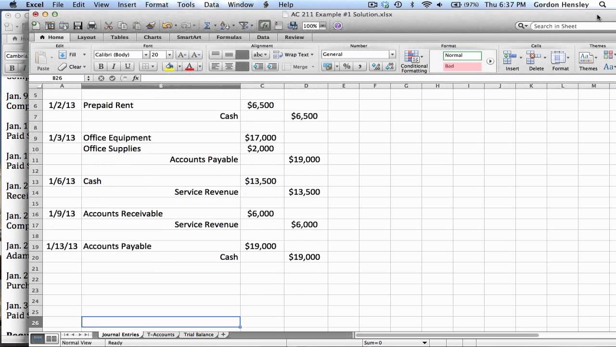Switch to Normal view button at bottom
The height and width of the screenshot is (347, 616).
tap(38, 338)
